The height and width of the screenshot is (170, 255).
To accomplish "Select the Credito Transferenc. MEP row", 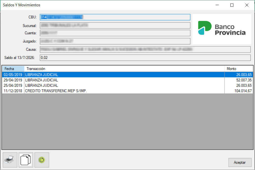I will [127, 91].
